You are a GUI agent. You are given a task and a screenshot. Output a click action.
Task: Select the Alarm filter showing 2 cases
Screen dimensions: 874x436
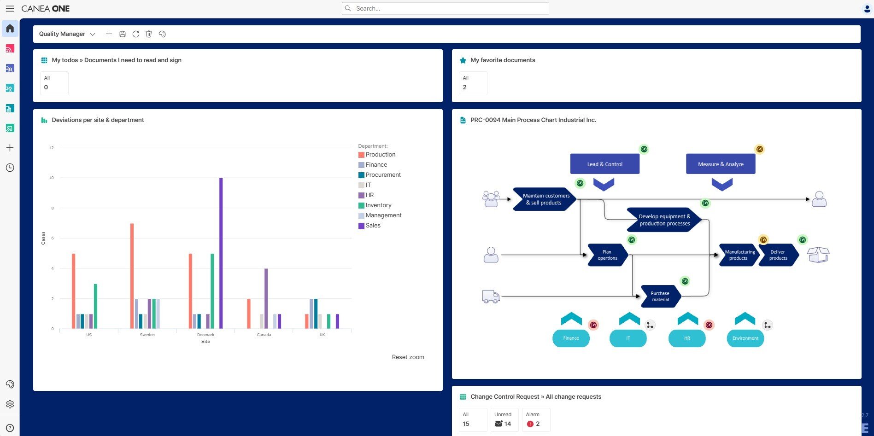[535, 419]
